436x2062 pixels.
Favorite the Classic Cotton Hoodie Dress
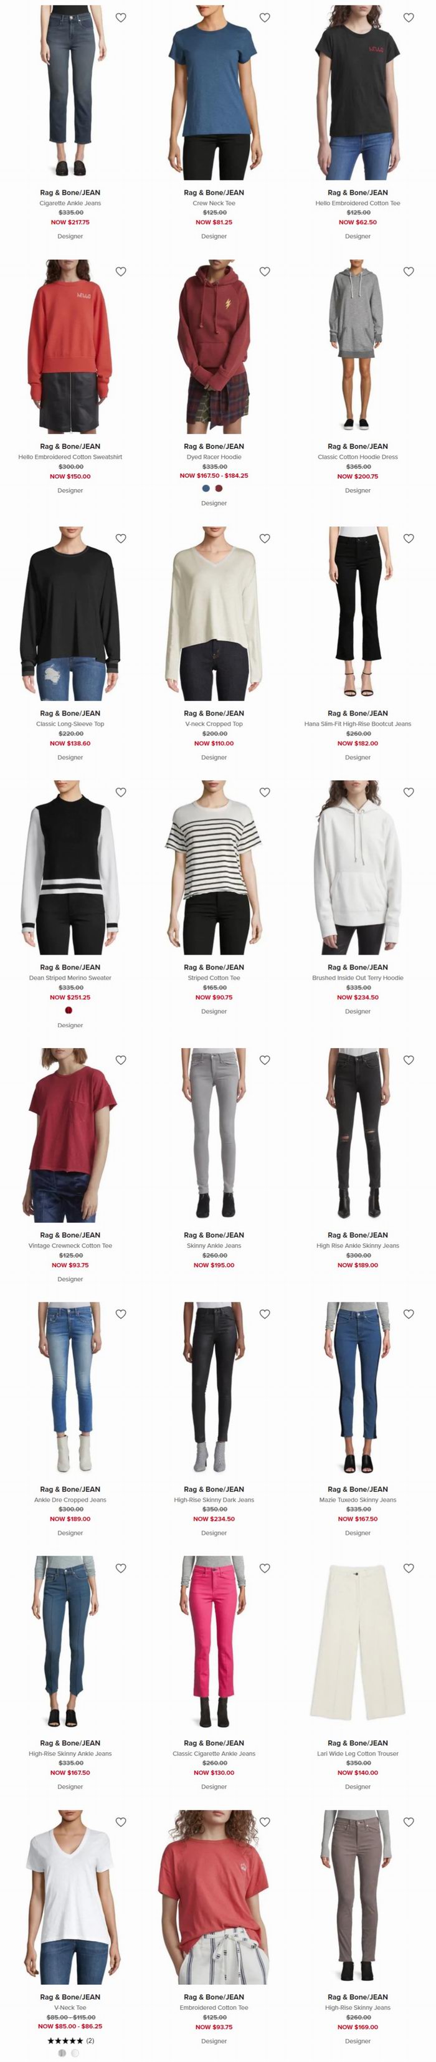click(x=409, y=271)
